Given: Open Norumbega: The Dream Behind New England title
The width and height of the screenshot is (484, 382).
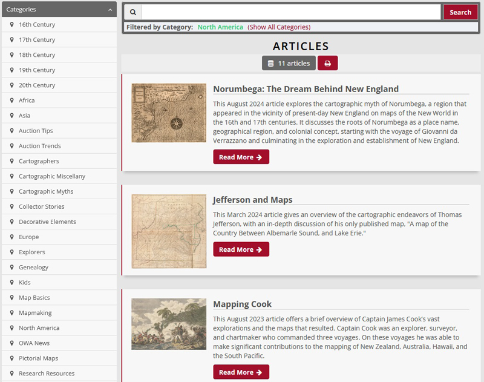Looking at the screenshot, I should tap(306, 89).
